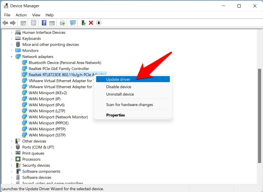263x192 pixels.
Task: Click the black down-arrow disable device icon
Action: coord(99,23)
